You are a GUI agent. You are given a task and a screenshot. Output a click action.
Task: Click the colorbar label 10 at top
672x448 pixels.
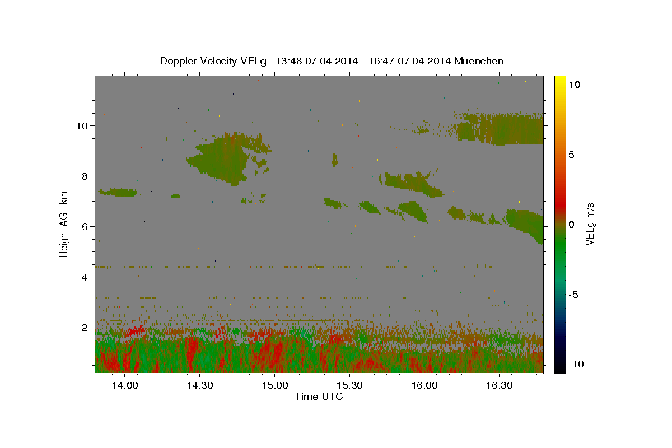coord(575,85)
